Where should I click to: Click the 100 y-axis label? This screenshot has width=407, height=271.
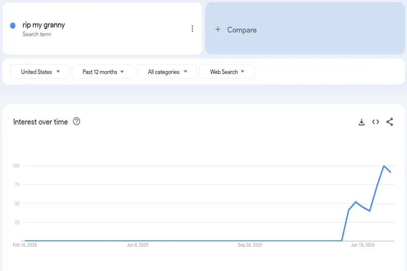click(16, 166)
